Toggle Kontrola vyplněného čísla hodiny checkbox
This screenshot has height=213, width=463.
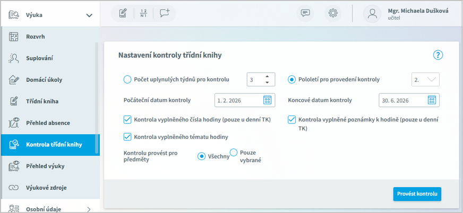[127, 120]
